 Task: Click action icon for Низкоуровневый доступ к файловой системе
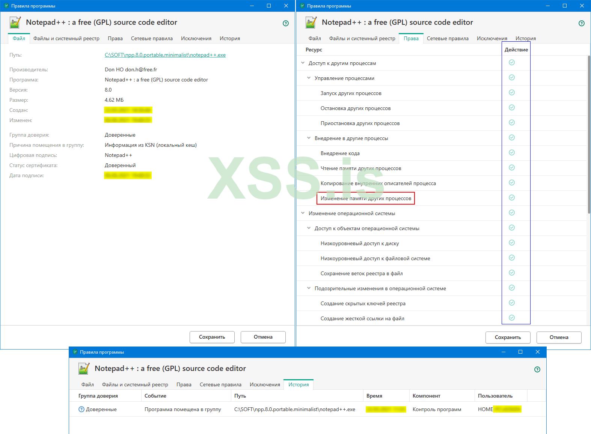pos(512,258)
